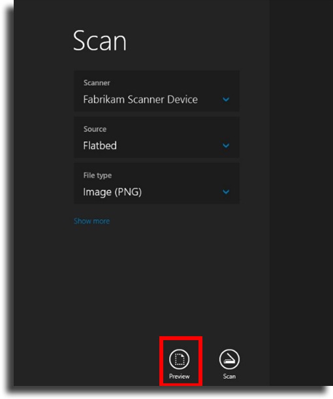Viewport: 333px width, 399px height.
Task: Click the Source field label
Action: tap(95, 129)
